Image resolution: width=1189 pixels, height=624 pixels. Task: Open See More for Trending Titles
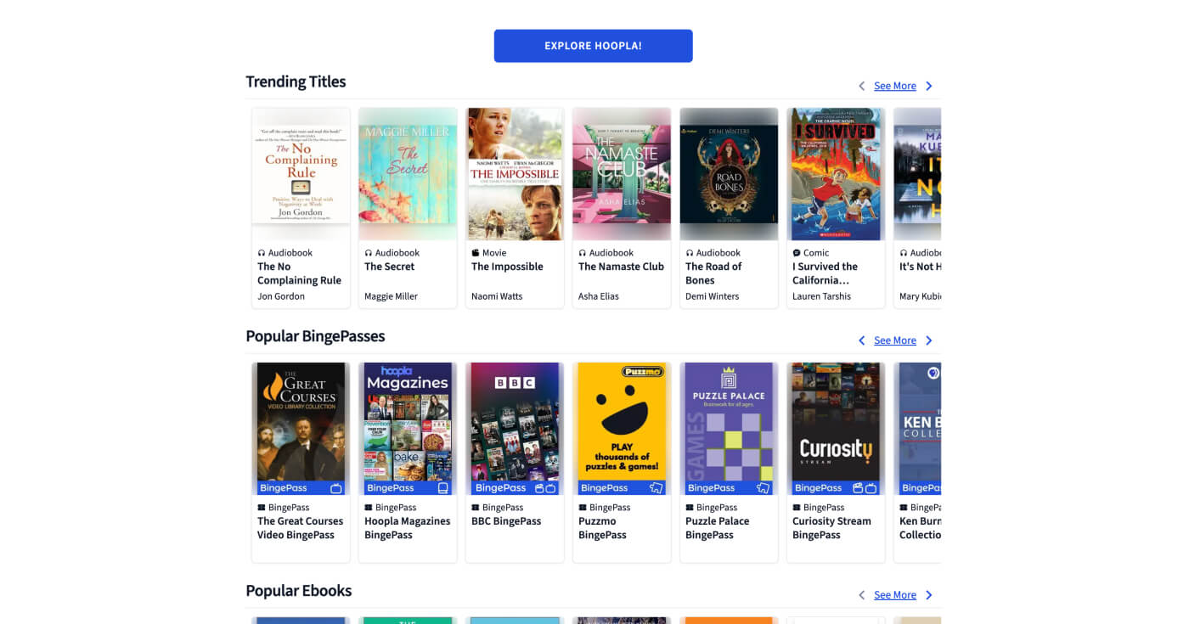click(894, 86)
